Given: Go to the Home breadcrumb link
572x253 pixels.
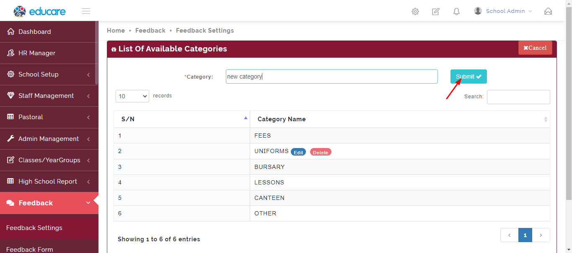Looking at the screenshot, I should click(116, 31).
